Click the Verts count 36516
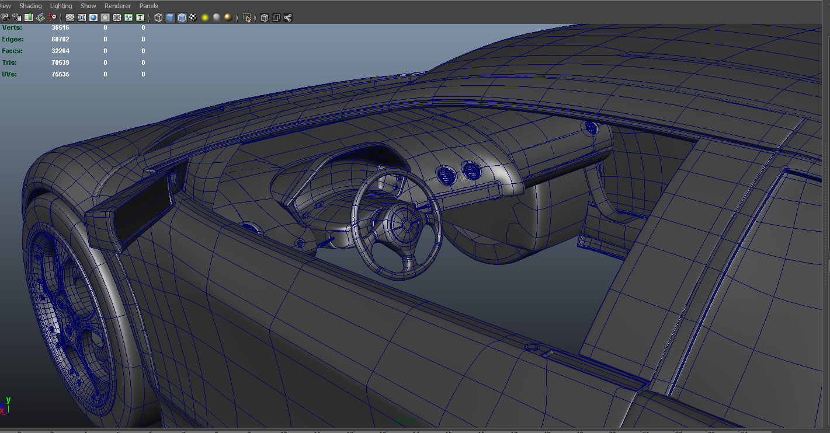The image size is (830, 433). [x=60, y=27]
